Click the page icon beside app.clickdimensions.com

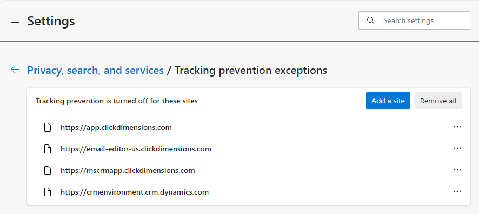pyautogui.click(x=48, y=127)
